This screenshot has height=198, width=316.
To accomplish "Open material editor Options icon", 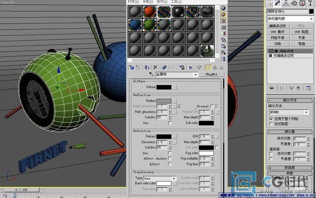I will [x=223, y=46].
